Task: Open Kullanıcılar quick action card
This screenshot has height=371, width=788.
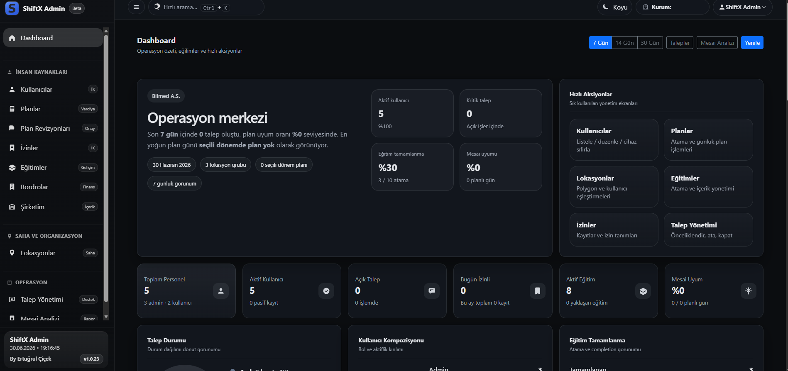Action: (x=614, y=139)
